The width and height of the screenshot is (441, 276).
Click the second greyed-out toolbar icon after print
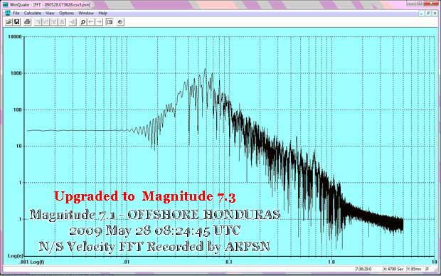[46, 22]
